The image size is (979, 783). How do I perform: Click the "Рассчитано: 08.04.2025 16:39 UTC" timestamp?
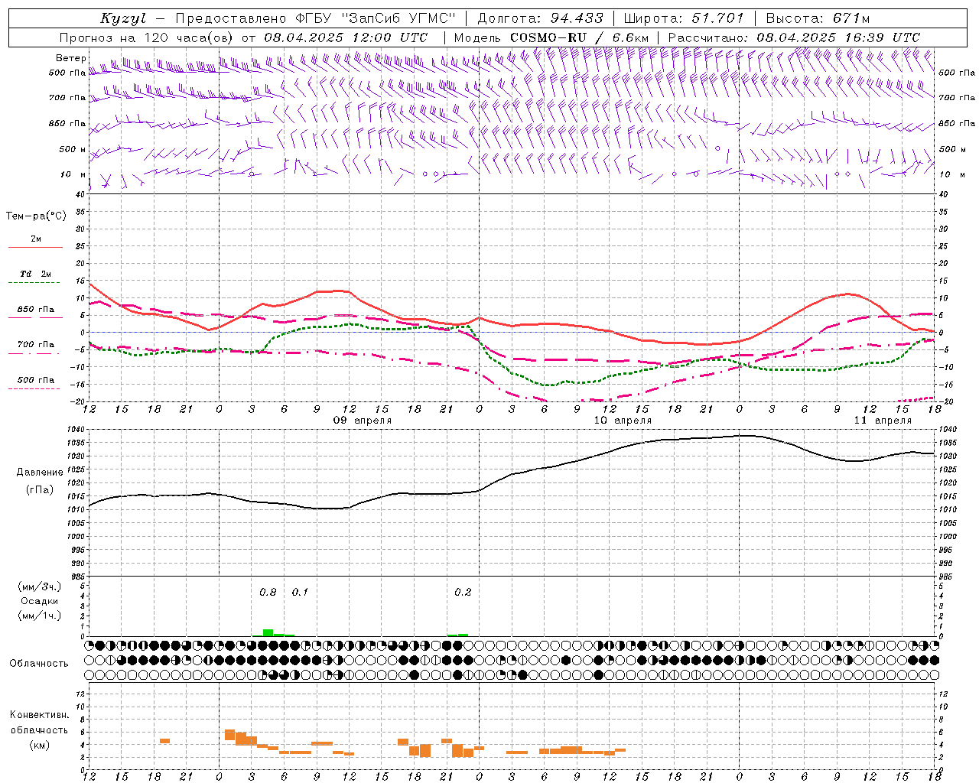794,37
